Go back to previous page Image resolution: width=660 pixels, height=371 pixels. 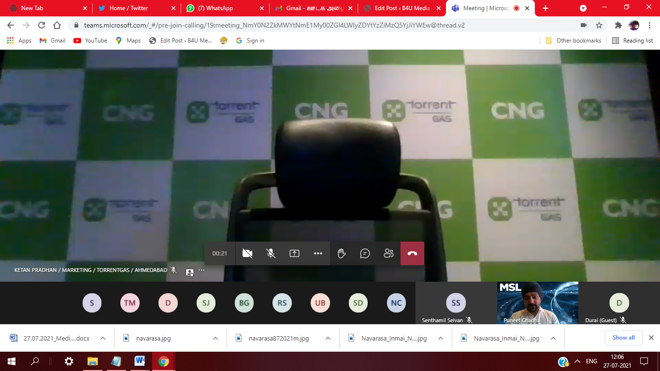[x=11, y=25]
